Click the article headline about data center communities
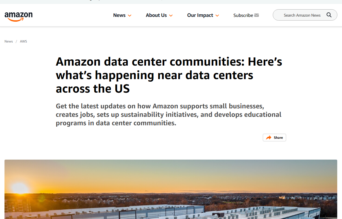Image resolution: width=342 pixels, height=219 pixels. 169,75
